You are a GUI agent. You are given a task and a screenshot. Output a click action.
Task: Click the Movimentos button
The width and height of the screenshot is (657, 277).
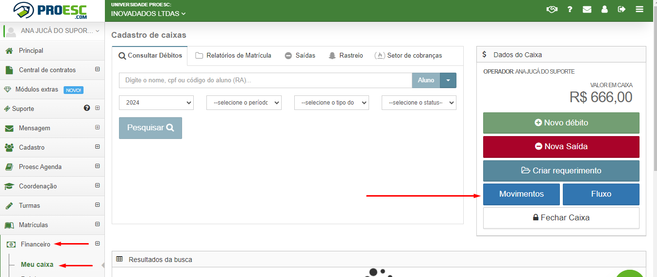tap(522, 194)
